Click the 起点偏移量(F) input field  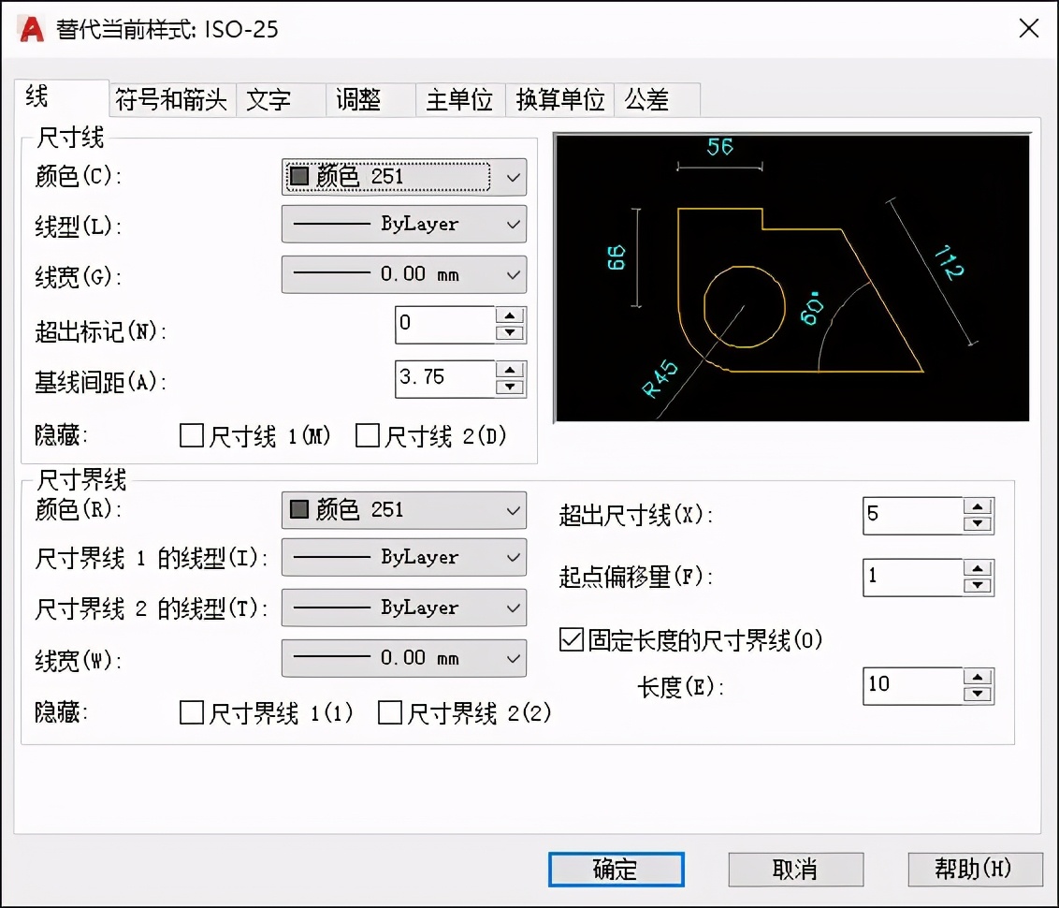pyautogui.click(x=913, y=577)
